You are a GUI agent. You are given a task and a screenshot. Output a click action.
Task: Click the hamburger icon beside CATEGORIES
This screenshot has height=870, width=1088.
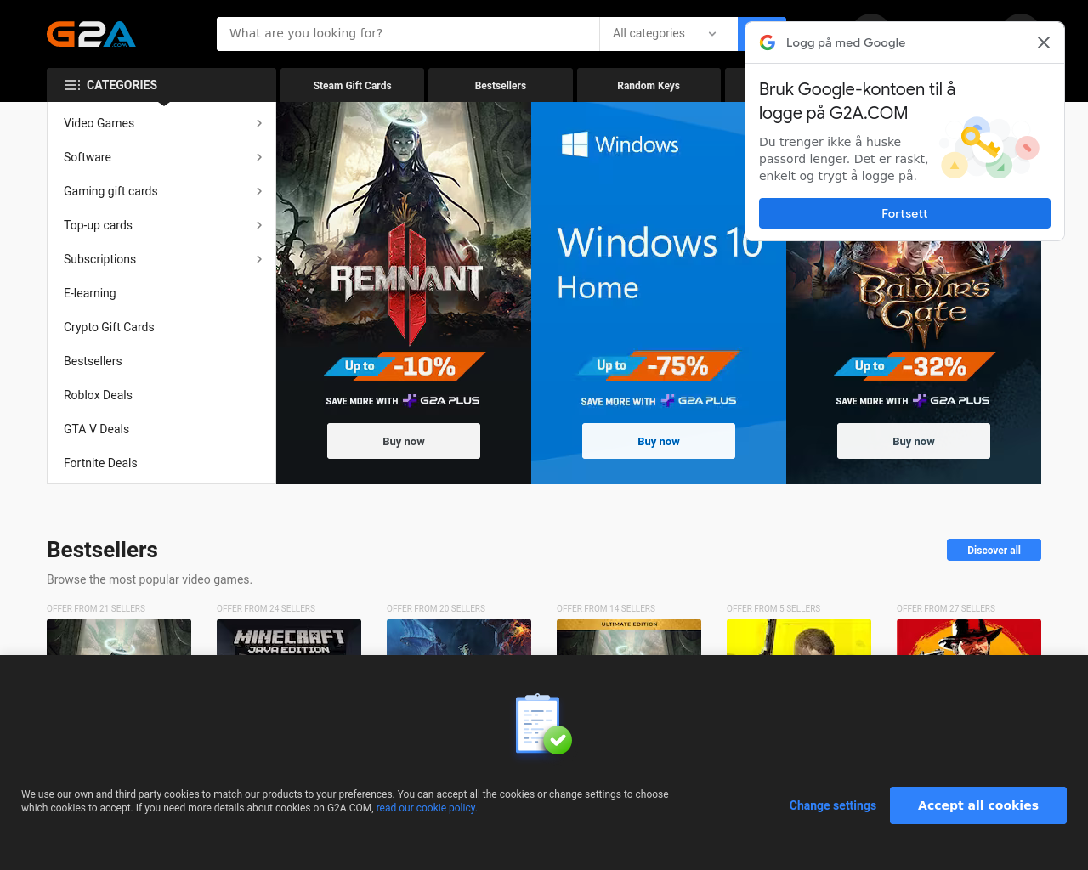[72, 85]
